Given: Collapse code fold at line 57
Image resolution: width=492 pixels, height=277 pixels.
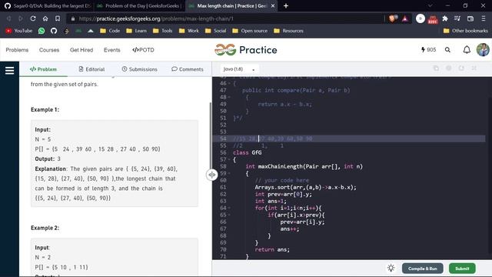Looking at the screenshot, I should point(229,159).
